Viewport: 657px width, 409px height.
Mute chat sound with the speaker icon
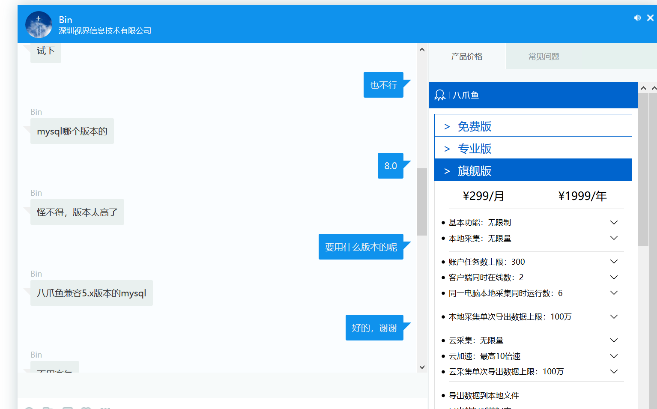[x=637, y=18]
